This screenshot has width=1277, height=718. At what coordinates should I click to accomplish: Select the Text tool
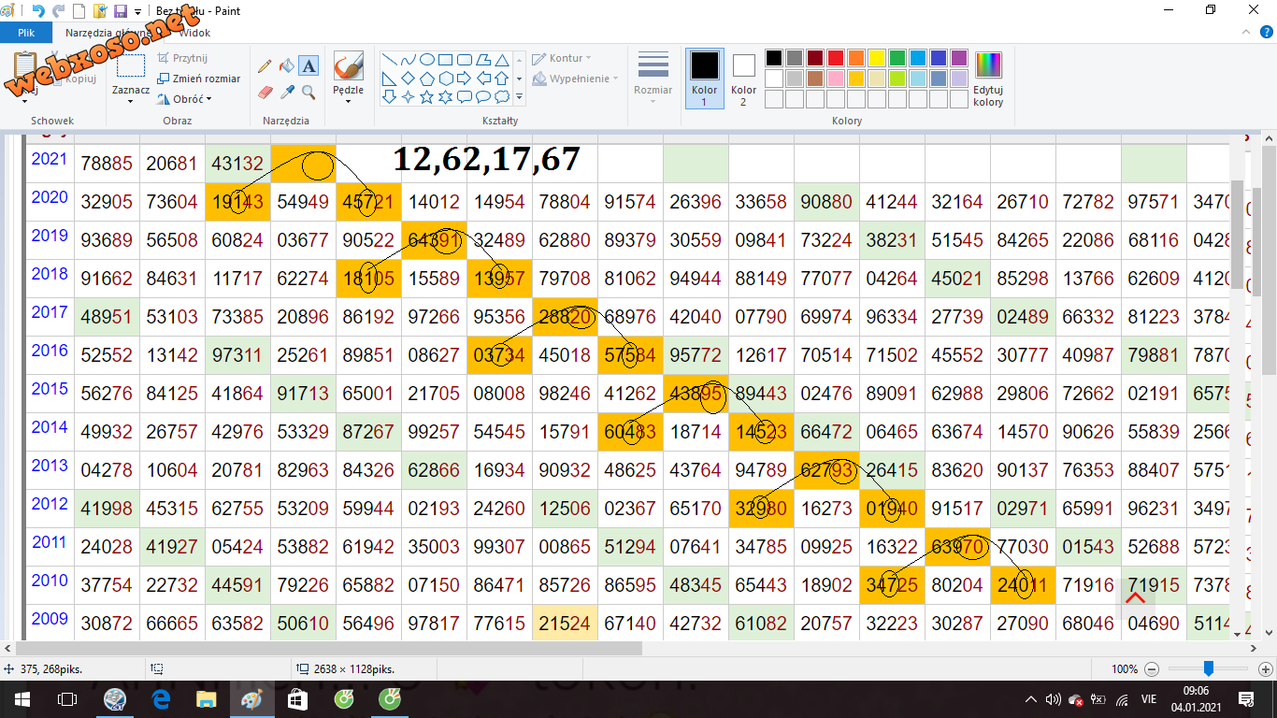(309, 66)
